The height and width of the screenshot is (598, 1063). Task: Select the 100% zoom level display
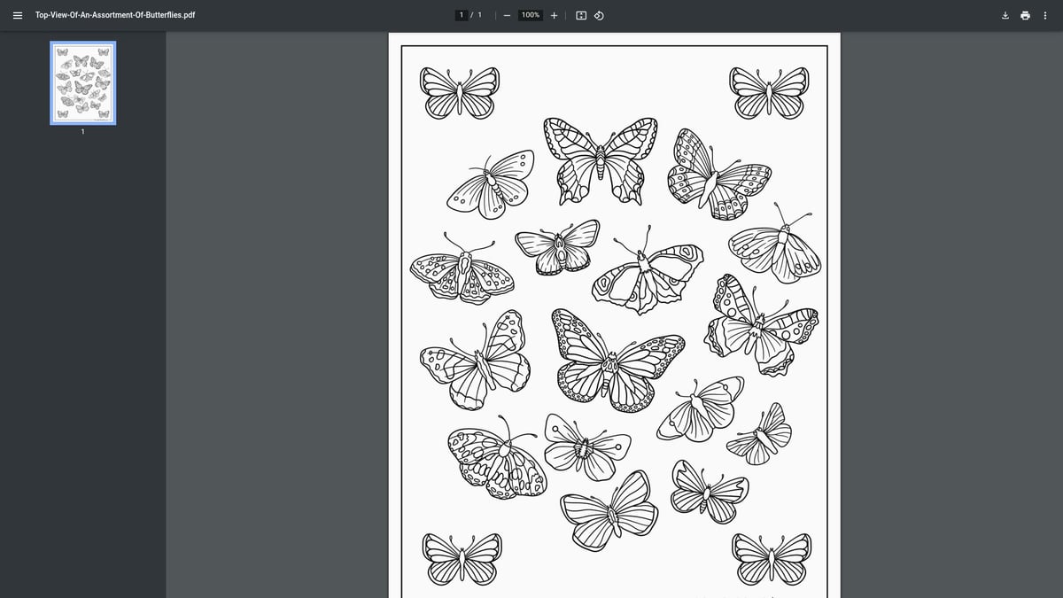coord(529,14)
